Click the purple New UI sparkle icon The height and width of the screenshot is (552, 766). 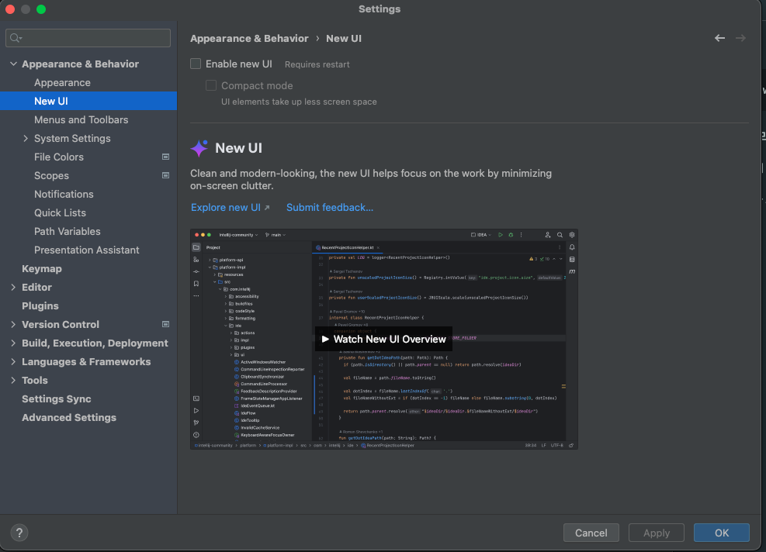pos(199,148)
